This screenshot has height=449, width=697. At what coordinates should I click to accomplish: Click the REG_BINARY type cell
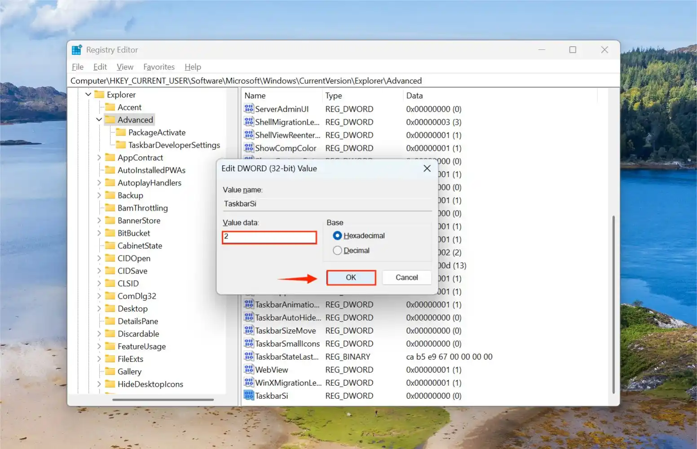click(348, 356)
